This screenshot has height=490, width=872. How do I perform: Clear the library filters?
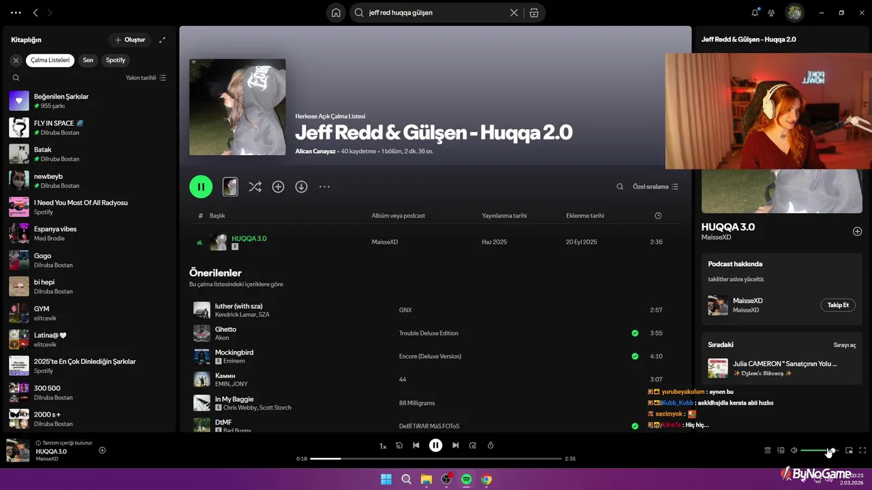(16, 60)
